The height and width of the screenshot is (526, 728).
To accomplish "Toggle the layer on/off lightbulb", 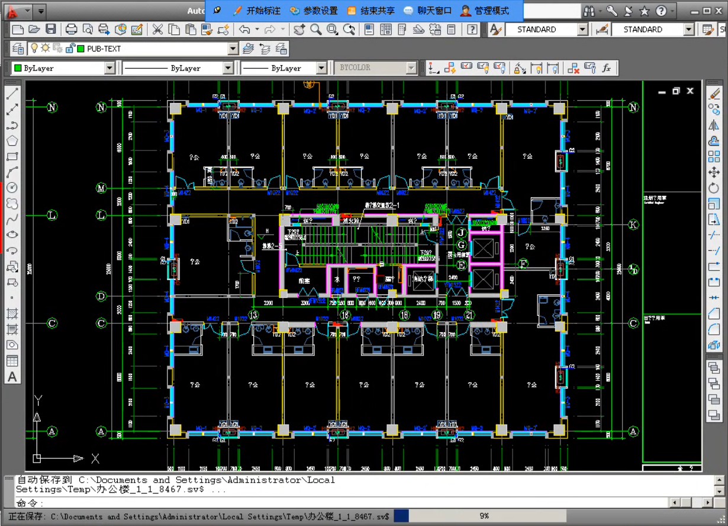I will point(34,49).
